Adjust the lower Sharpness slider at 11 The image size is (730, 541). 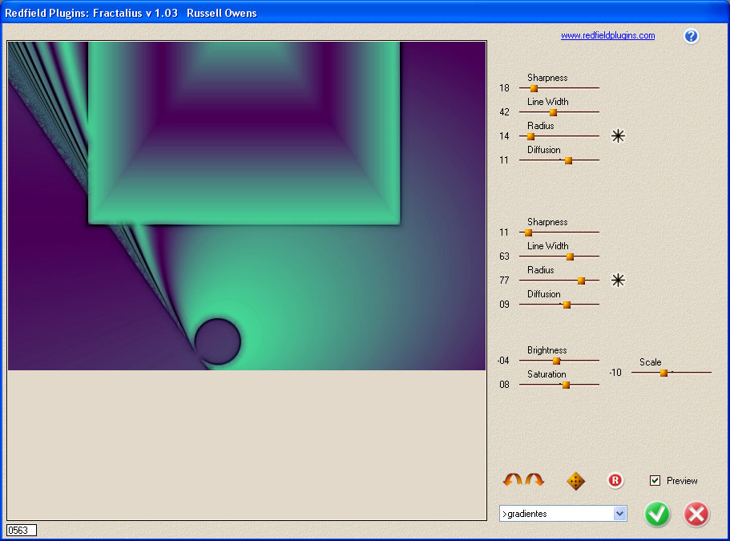(528, 232)
